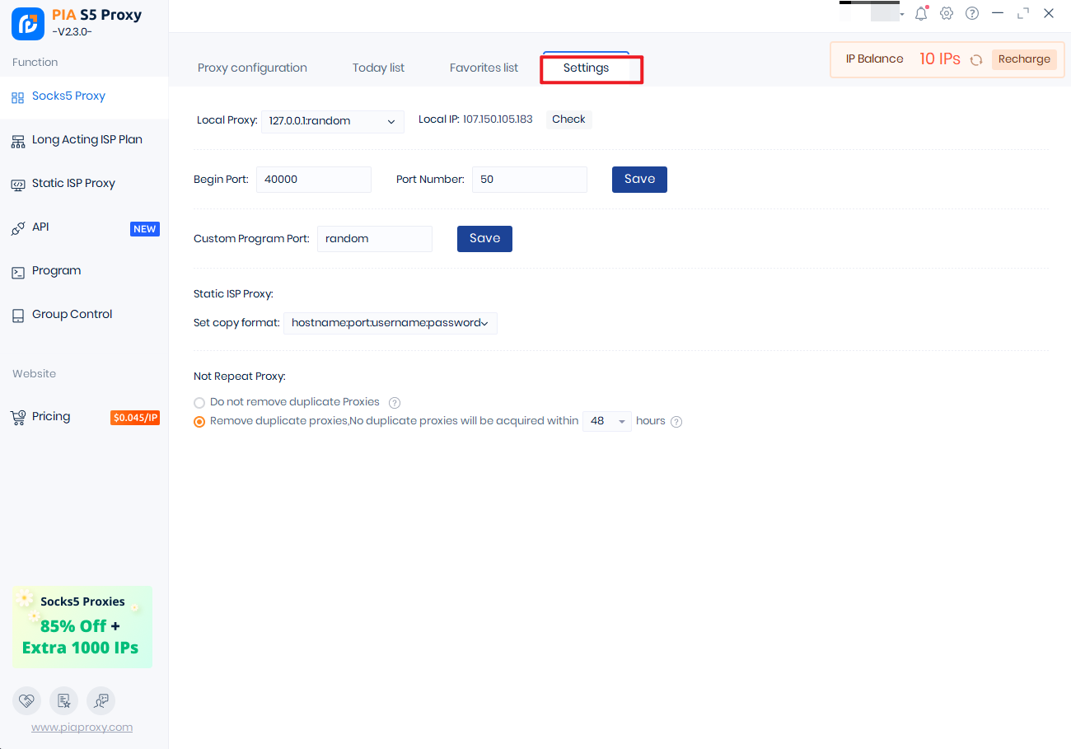Click Check button next to Local IP
The width and height of the screenshot is (1071, 749).
click(x=568, y=119)
